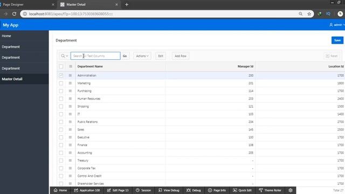This screenshot has width=345, height=194.
Task: Go to Home in the sidebar
Action: pyautogui.click(x=24, y=36)
